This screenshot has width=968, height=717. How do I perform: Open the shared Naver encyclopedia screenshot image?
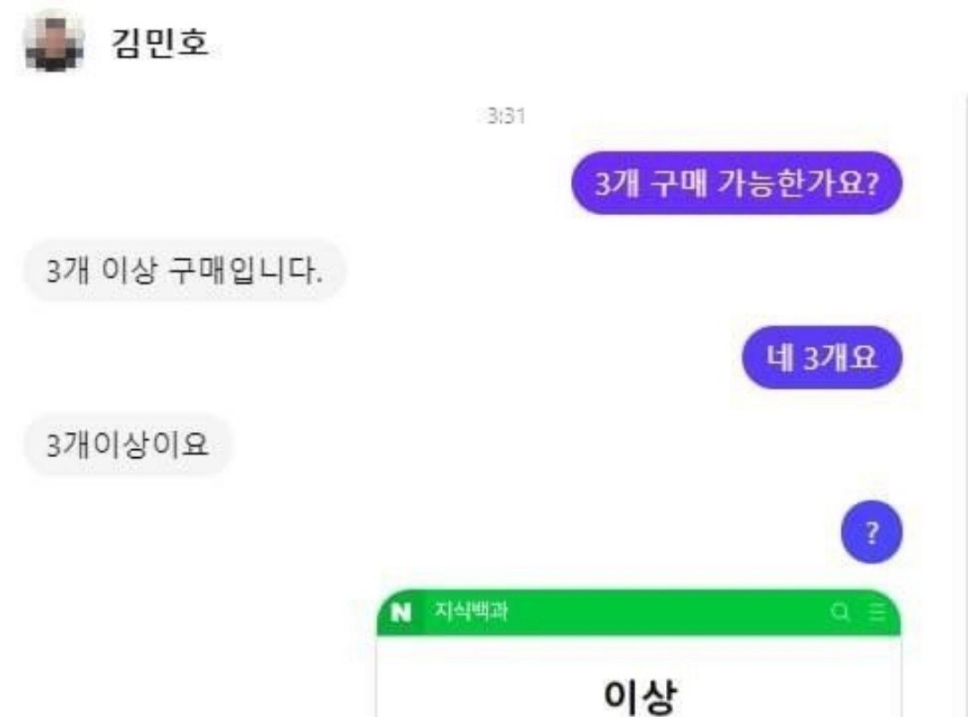pos(638,653)
